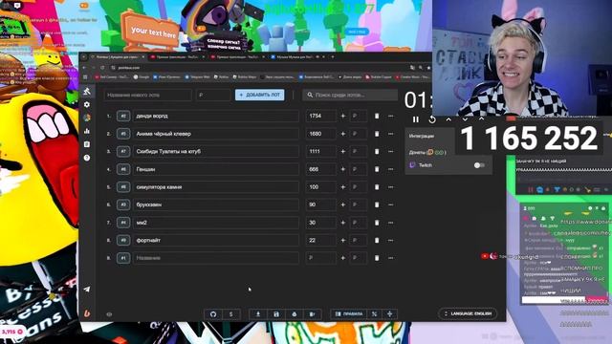
Task: Click the empty Название field of lot #1
Action: pos(215,258)
